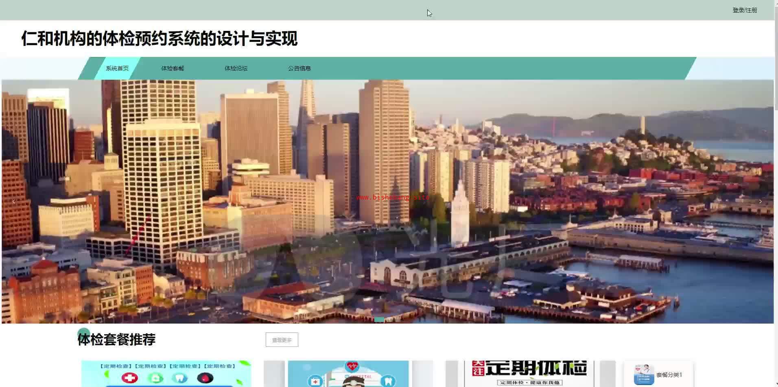778x387 pixels.
Task: Click the next slide arrow on the carousel
Action: tap(760, 201)
